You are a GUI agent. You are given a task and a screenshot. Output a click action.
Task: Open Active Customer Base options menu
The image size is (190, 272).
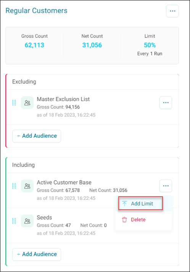click(x=166, y=186)
